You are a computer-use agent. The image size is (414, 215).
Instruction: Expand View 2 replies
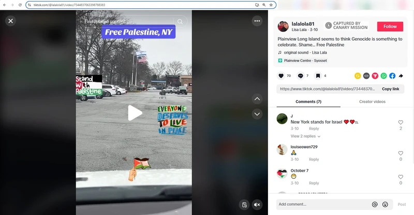click(305, 136)
